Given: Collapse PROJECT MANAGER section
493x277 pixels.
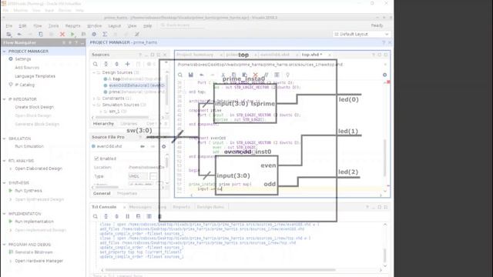Looking at the screenshot, I should [x=5, y=52].
